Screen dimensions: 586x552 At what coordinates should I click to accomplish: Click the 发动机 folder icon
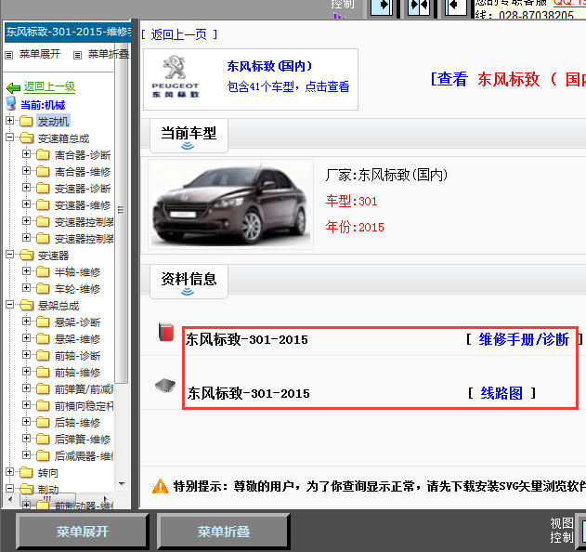tap(26, 121)
